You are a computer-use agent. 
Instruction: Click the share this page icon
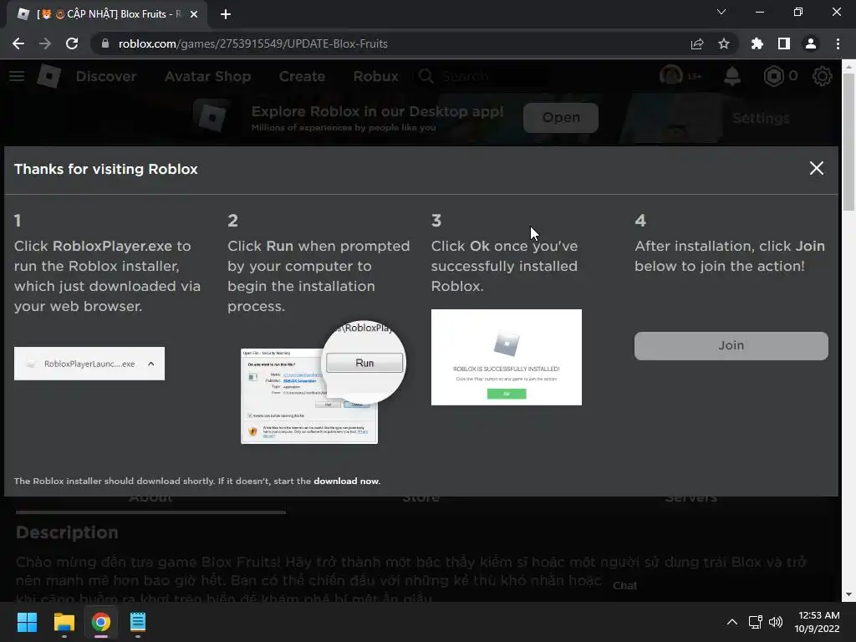coord(696,44)
